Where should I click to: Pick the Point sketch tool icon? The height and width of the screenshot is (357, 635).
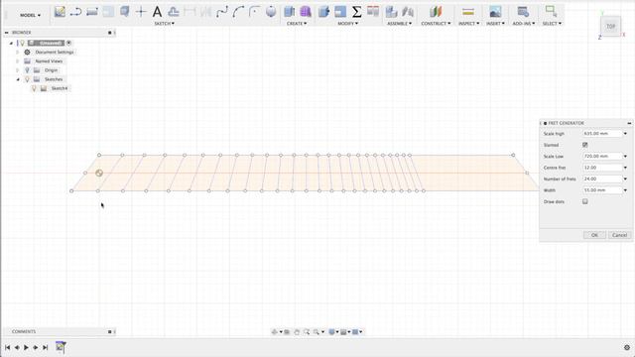pyautogui.click(x=141, y=12)
